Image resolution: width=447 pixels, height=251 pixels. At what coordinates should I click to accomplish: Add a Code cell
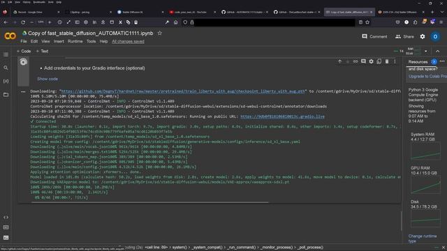(24, 51)
